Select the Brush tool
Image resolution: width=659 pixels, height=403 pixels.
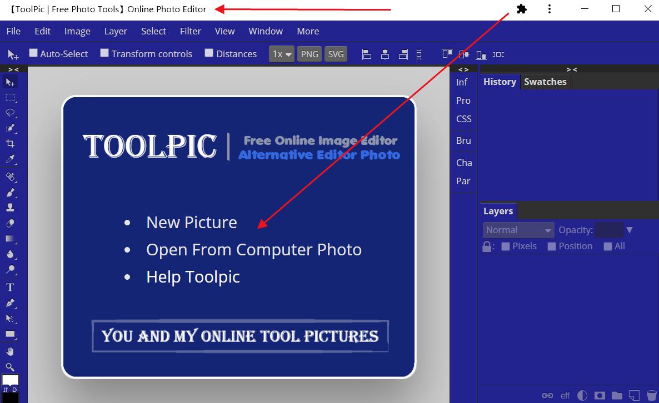coord(10,192)
